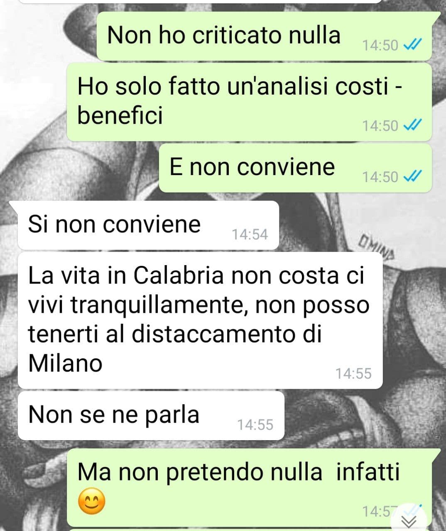
Task: Tap the scroll-to-bottom double chevron button
Action: [x=410, y=520]
